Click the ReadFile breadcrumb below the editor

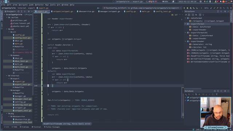click(x=67, y=124)
